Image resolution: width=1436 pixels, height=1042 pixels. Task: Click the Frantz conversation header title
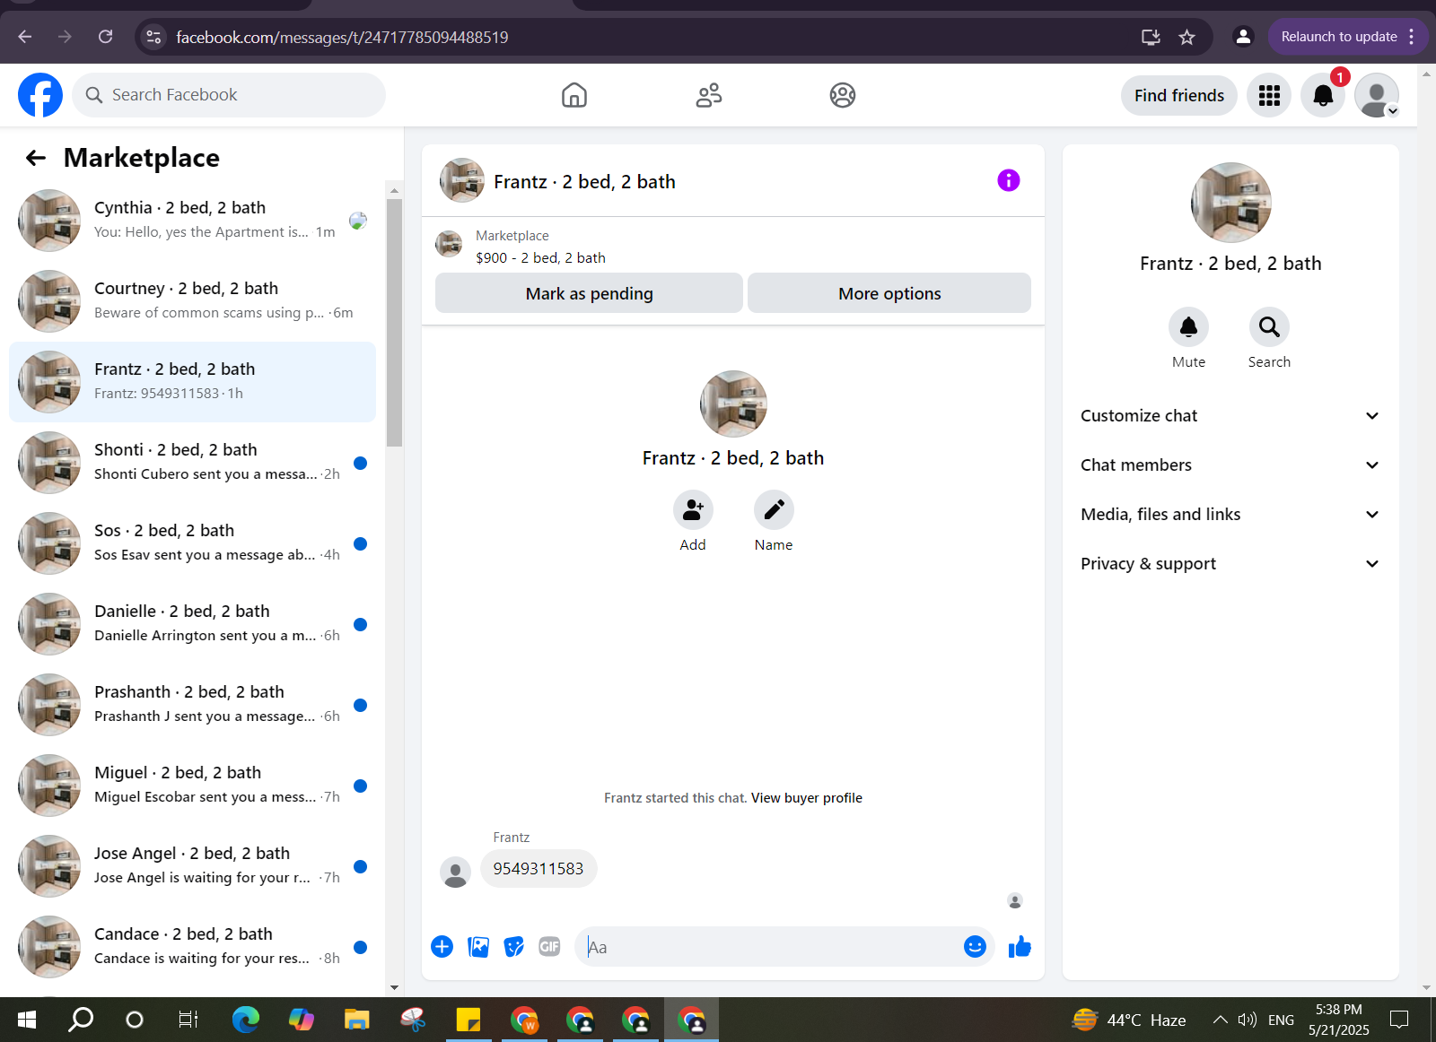[x=584, y=182]
